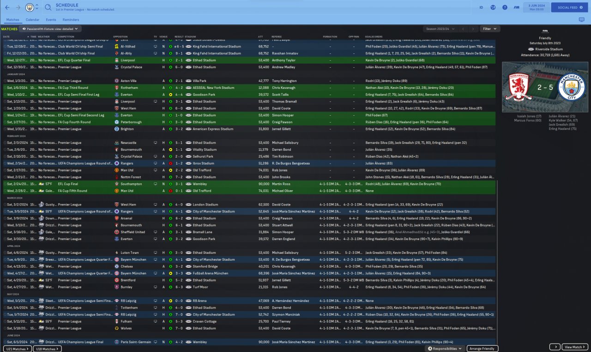Open the U18 Matches dropdown

(x=48, y=349)
